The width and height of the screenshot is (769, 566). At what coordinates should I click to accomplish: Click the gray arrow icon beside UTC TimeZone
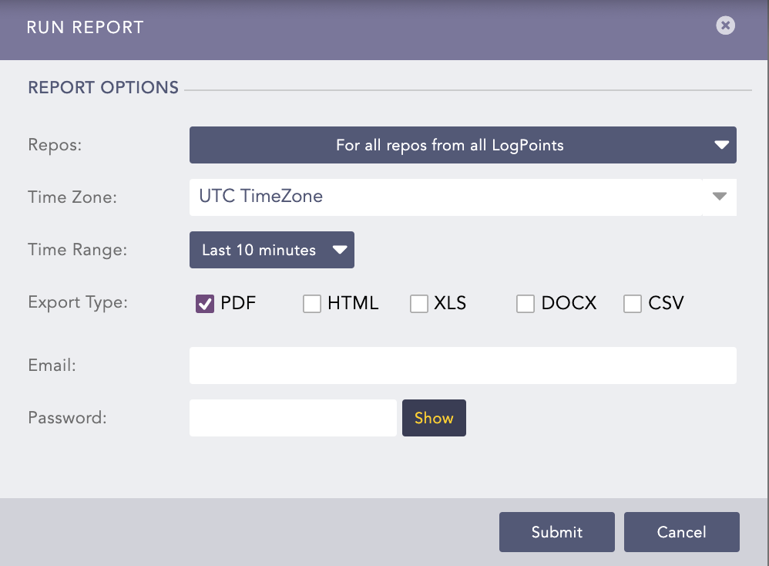pyautogui.click(x=719, y=197)
